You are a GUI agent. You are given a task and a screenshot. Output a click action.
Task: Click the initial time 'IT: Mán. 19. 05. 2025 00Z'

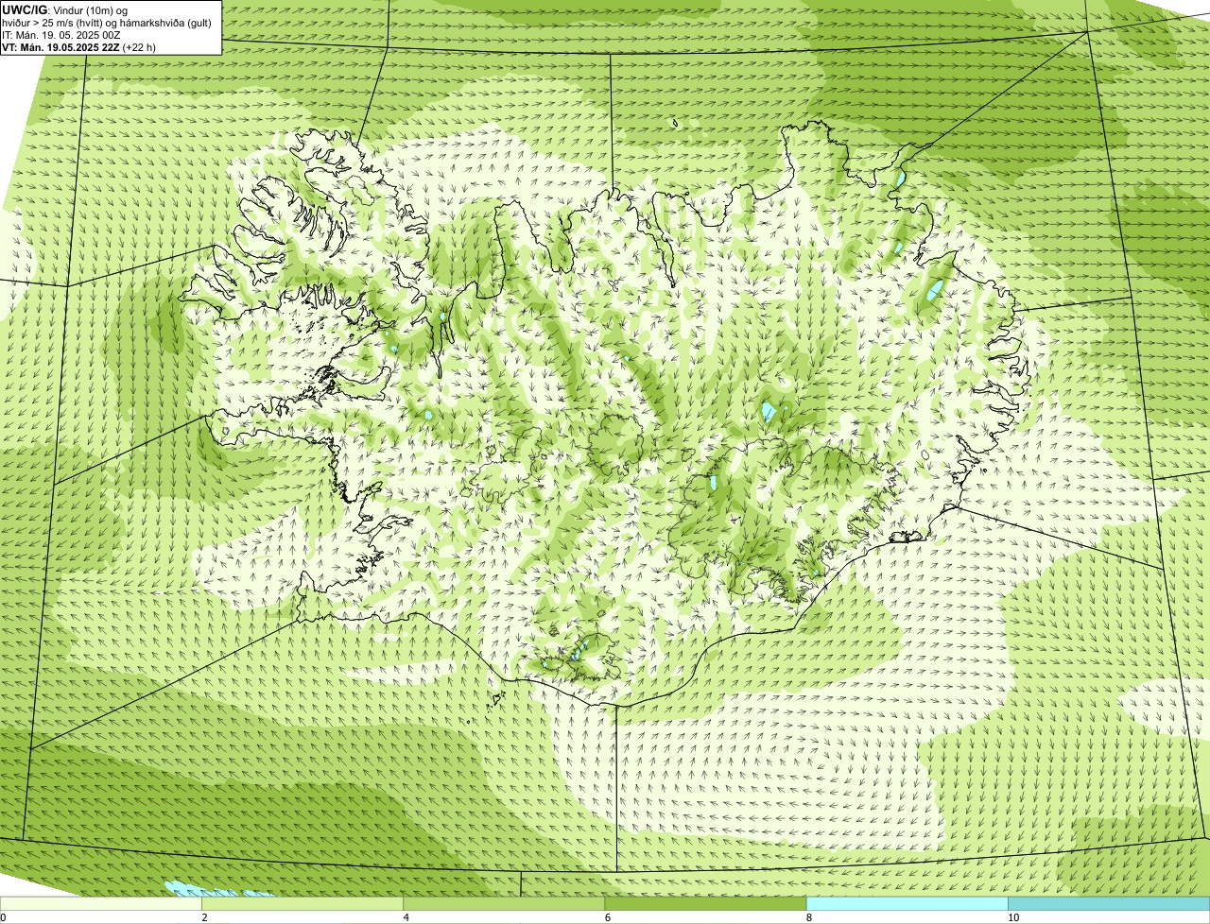[x=61, y=35]
